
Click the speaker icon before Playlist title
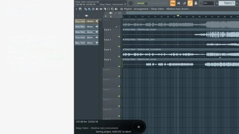[122, 9]
